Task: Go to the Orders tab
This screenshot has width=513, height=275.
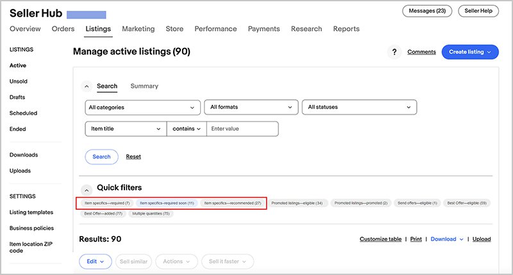Action: point(63,29)
